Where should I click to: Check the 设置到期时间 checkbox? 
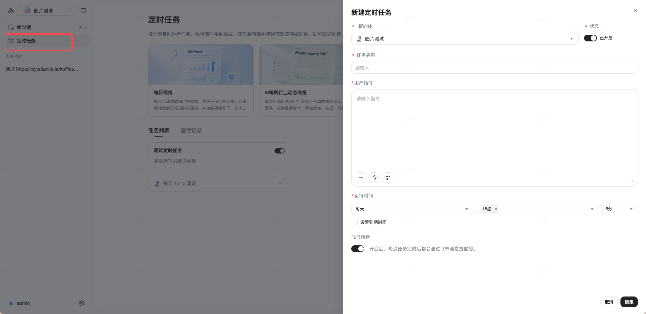click(x=355, y=222)
